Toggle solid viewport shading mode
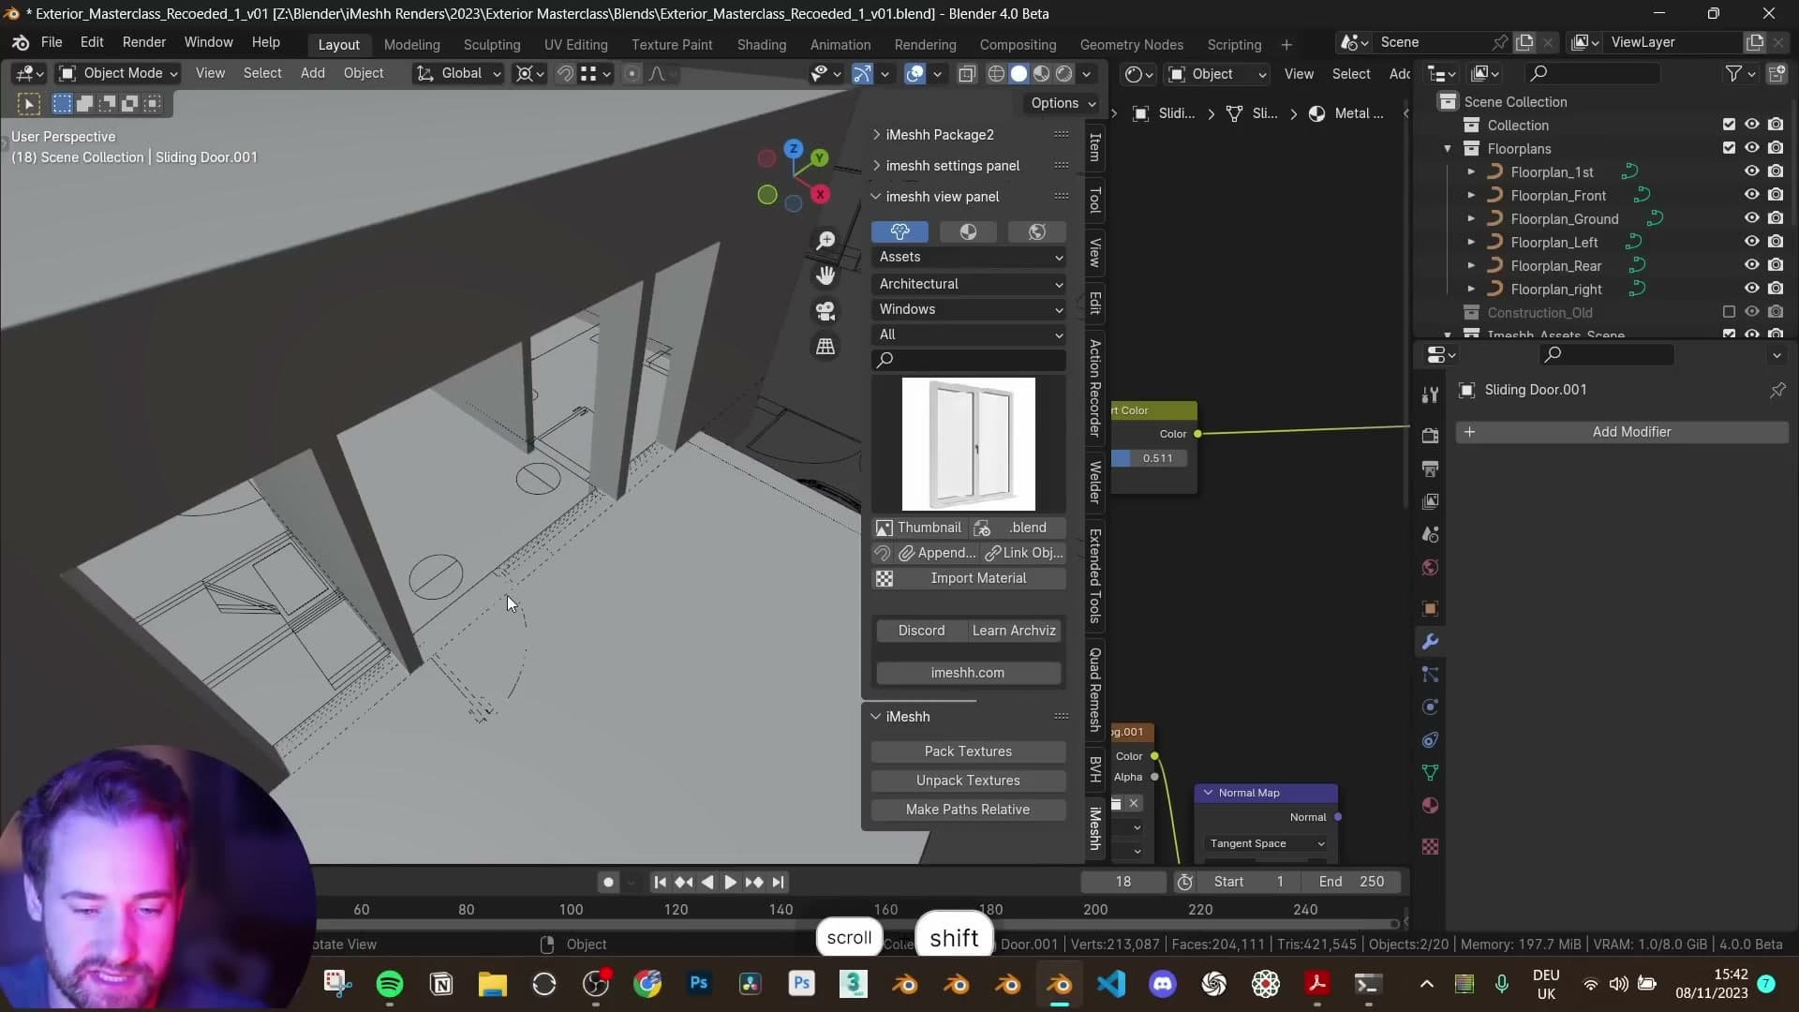Screen dimensions: 1799x1012 tap(1018, 73)
